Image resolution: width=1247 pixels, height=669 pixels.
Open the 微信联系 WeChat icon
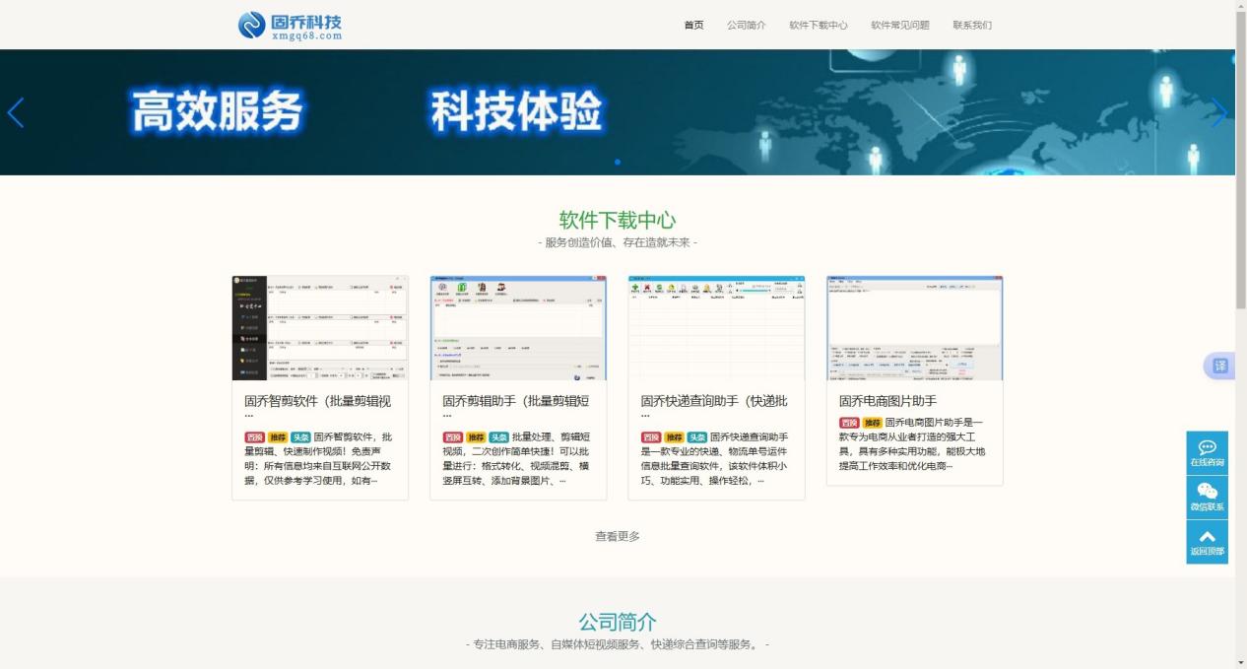click(x=1207, y=498)
